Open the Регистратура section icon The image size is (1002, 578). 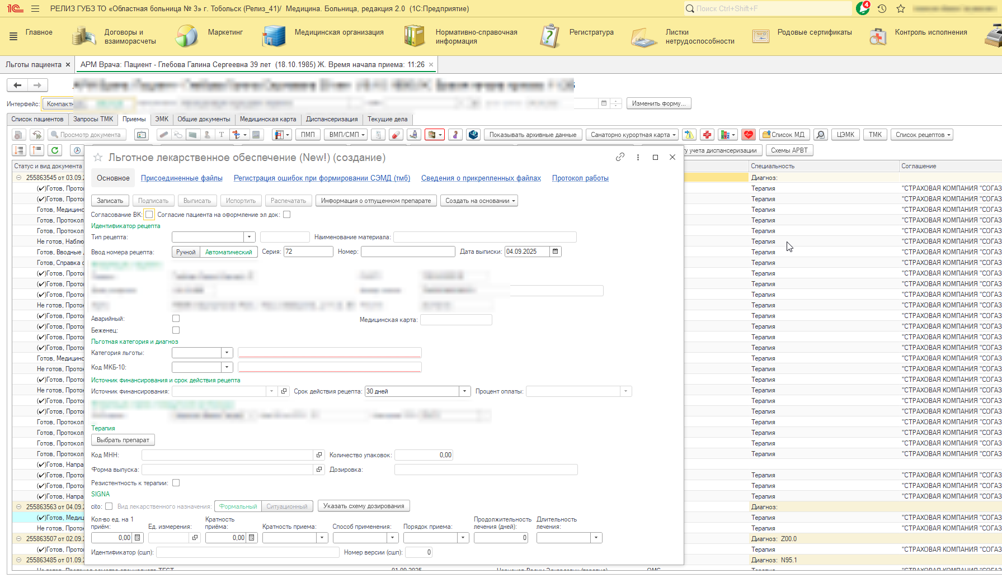(549, 36)
